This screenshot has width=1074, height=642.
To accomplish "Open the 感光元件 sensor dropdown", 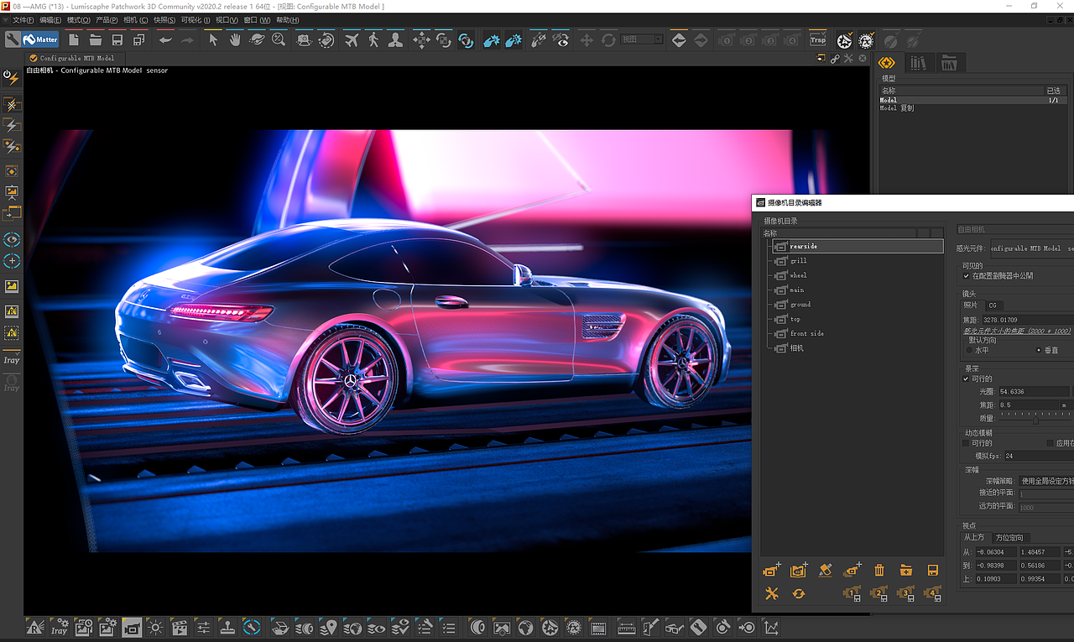I will [x=1031, y=248].
